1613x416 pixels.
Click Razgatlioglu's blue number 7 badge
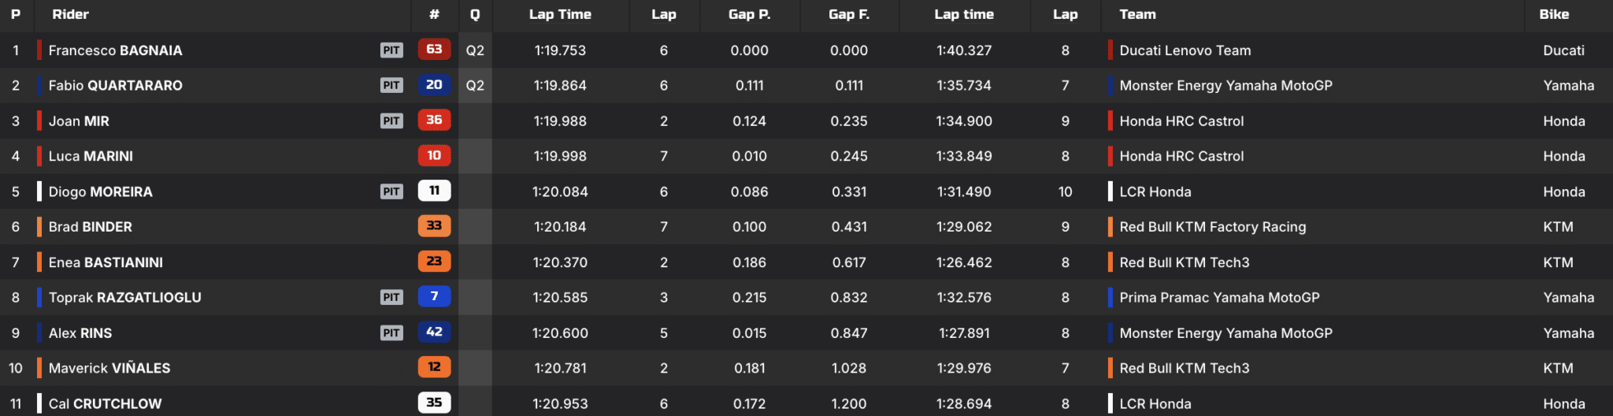click(x=434, y=297)
